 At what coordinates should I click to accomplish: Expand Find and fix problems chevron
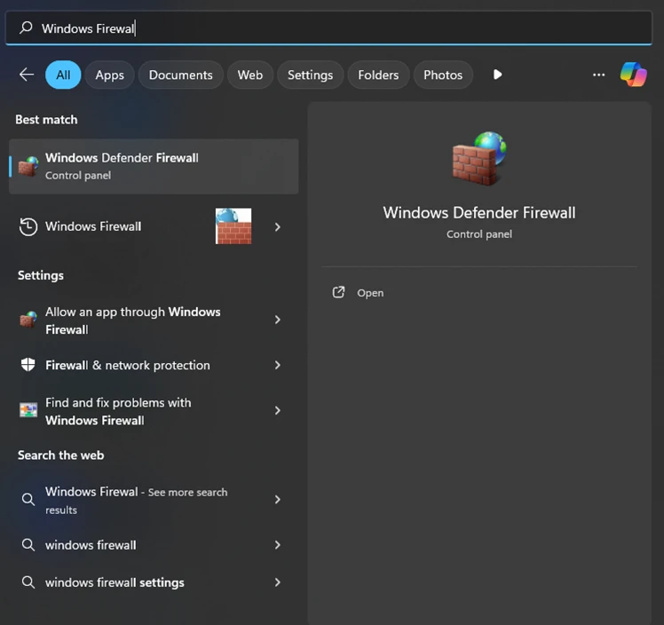click(x=278, y=411)
